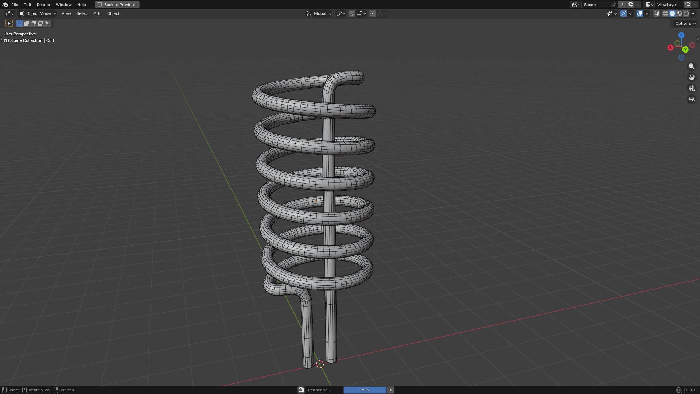Click the Back to Previous button
The height and width of the screenshot is (394, 700).
[117, 5]
